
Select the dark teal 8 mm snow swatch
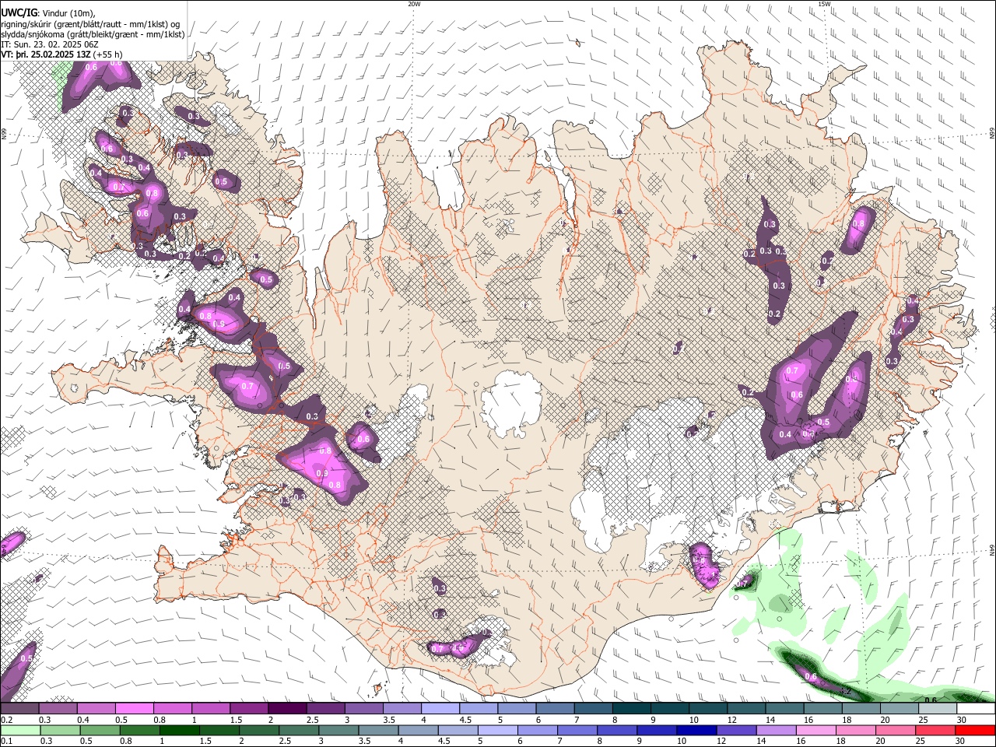click(x=631, y=709)
